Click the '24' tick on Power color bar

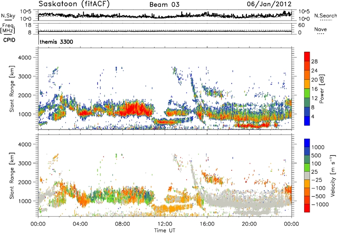click(314, 71)
